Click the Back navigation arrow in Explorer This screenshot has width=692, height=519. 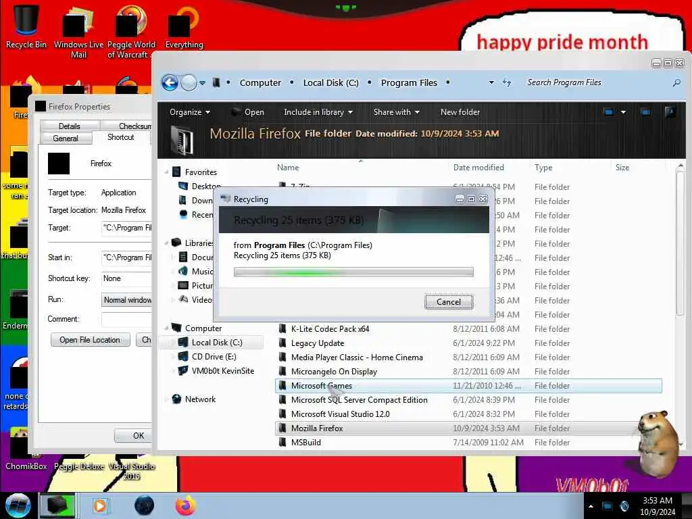(x=170, y=82)
